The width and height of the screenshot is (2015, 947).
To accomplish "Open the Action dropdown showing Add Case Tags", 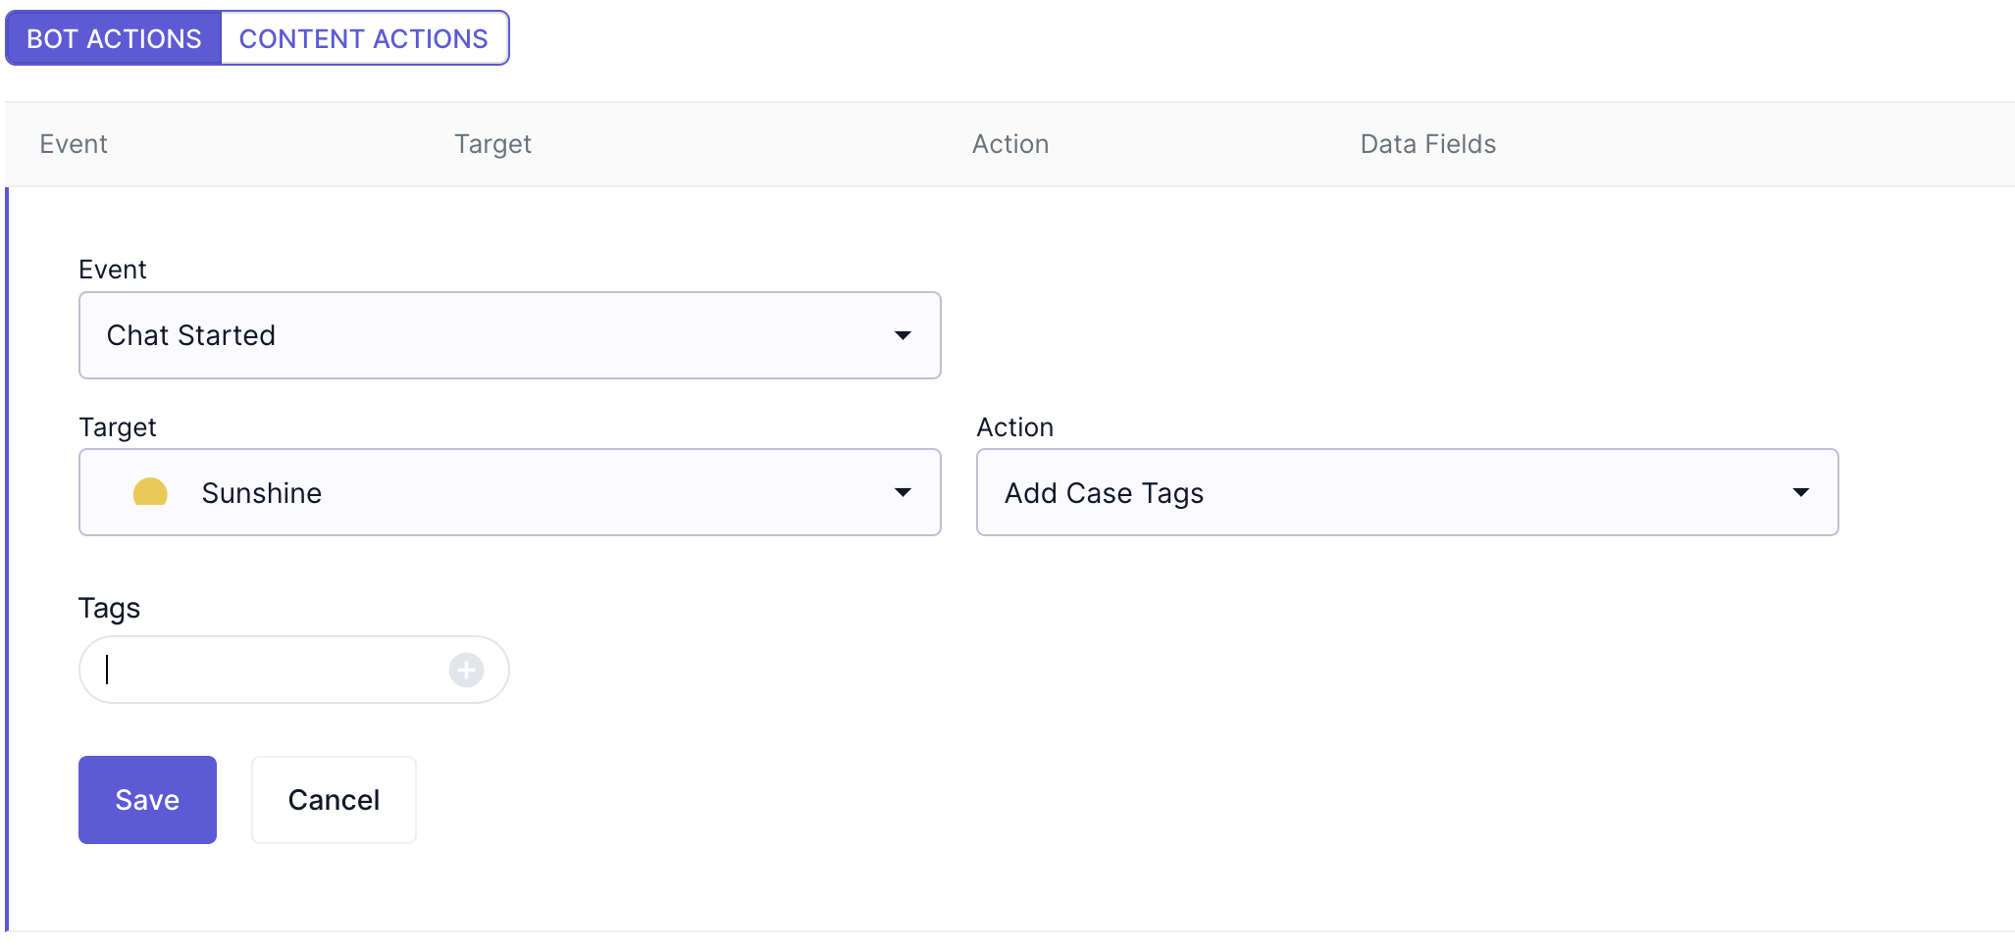I will tap(1407, 492).
